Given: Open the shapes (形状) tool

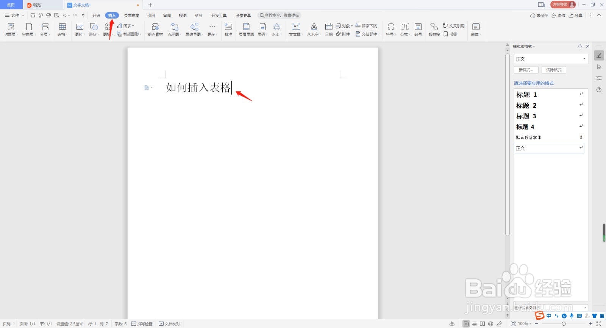Looking at the screenshot, I should click(94, 30).
